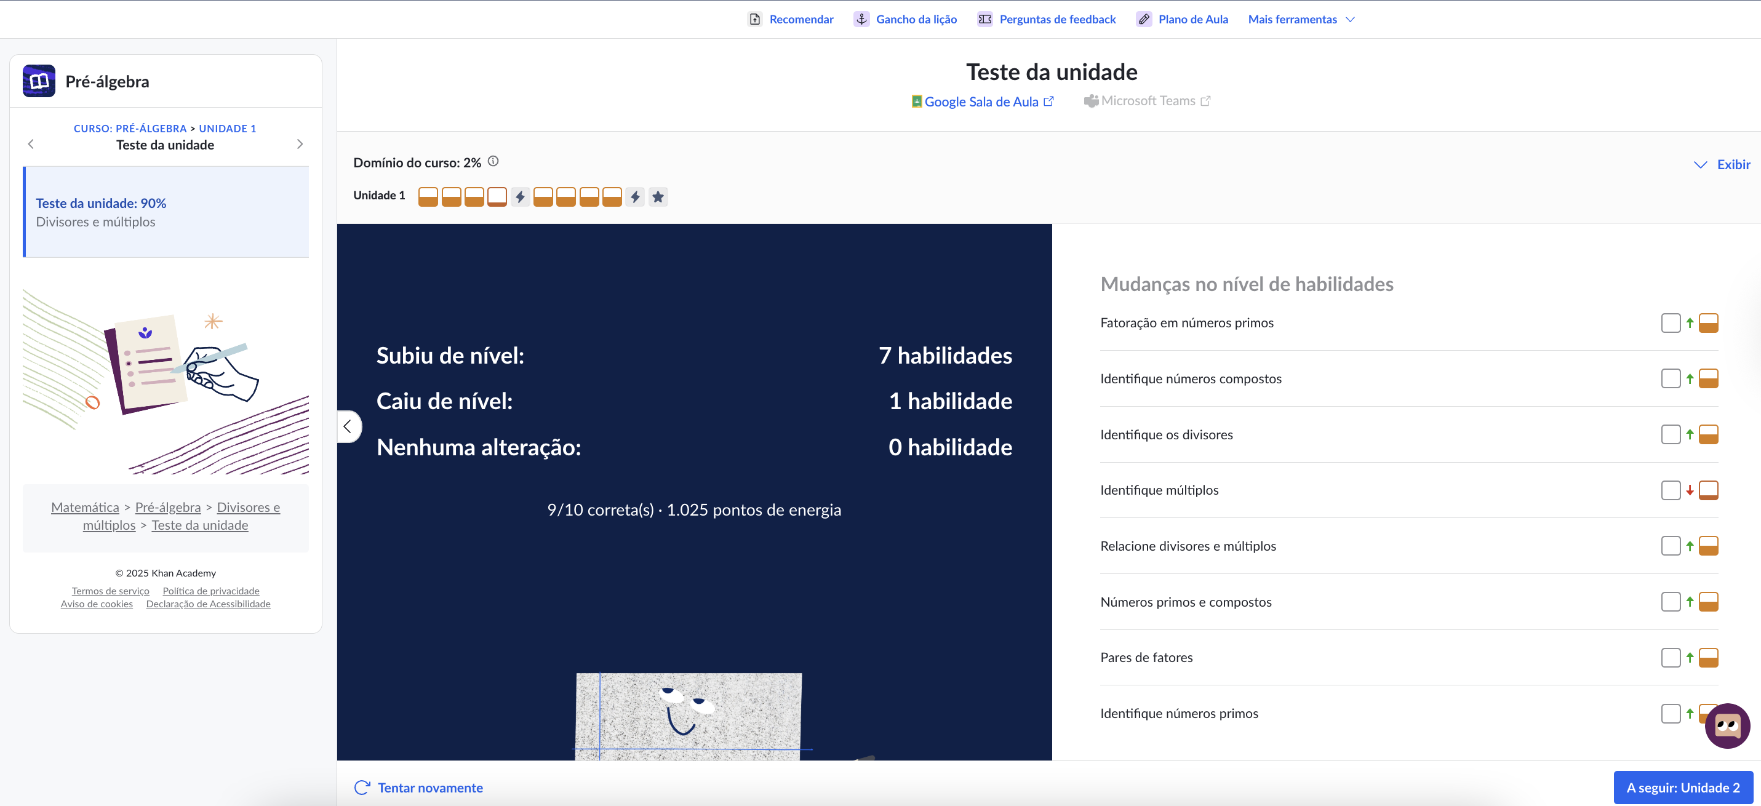Click the green up arrow for Pares de fatores
The height and width of the screenshot is (806, 1761).
1689,658
